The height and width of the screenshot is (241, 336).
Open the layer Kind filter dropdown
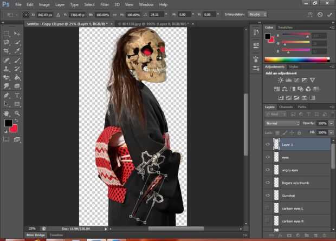coord(276,115)
